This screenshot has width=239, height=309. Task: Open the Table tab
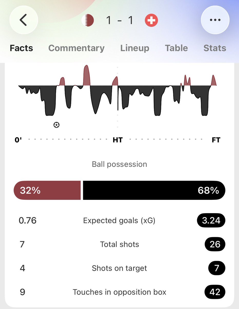tap(176, 48)
